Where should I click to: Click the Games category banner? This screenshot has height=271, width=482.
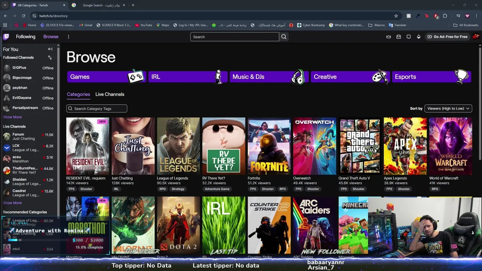[x=107, y=76]
